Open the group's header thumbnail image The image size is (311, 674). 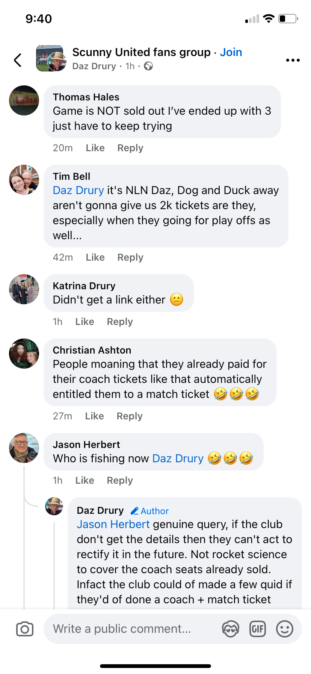pos(50,58)
